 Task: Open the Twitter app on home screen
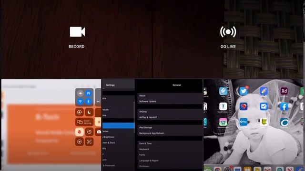point(244,91)
